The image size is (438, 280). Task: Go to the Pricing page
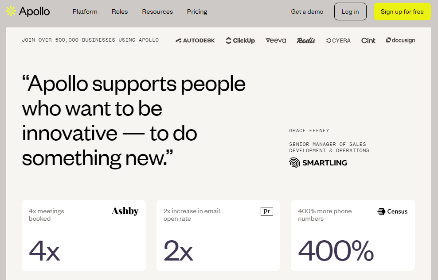(197, 12)
